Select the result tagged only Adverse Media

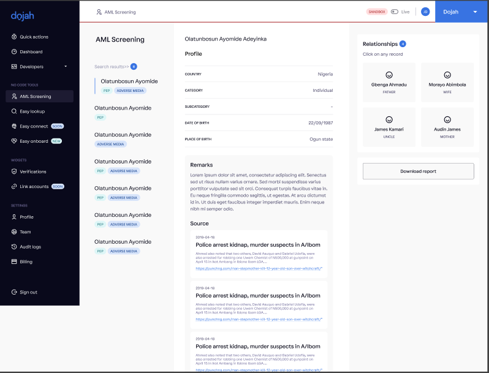123,139
